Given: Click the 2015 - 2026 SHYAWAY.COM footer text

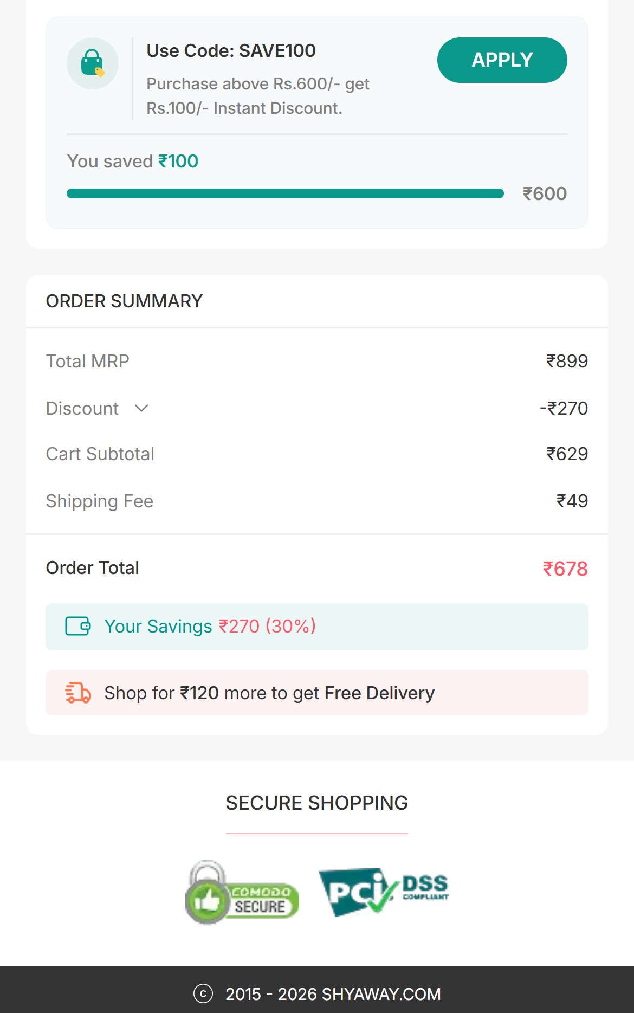Looking at the screenshot, I should 333,994.
